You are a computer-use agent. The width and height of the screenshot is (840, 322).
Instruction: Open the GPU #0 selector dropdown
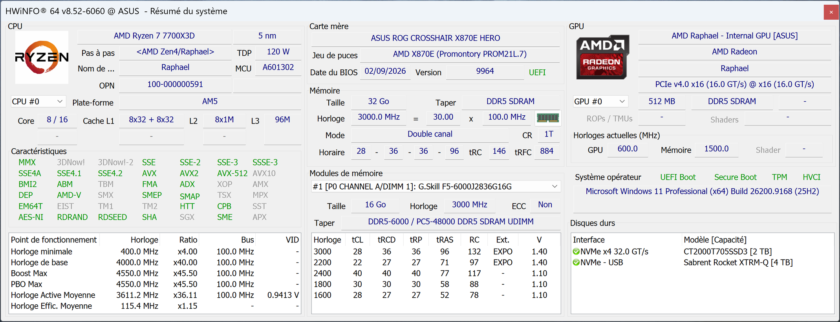click(x=600, y=102)
